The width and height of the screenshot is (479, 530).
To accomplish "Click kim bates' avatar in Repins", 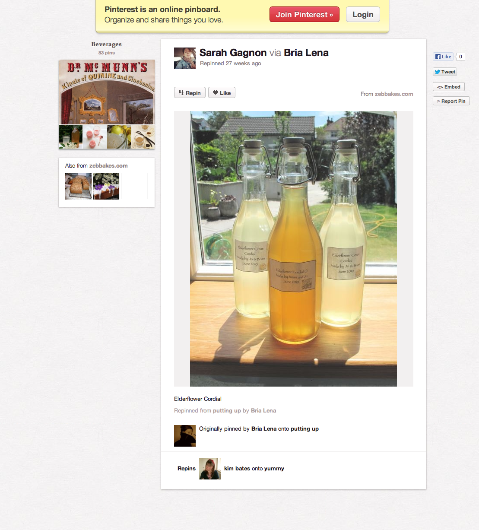I will pyautogui.click(x=210, y=469).
